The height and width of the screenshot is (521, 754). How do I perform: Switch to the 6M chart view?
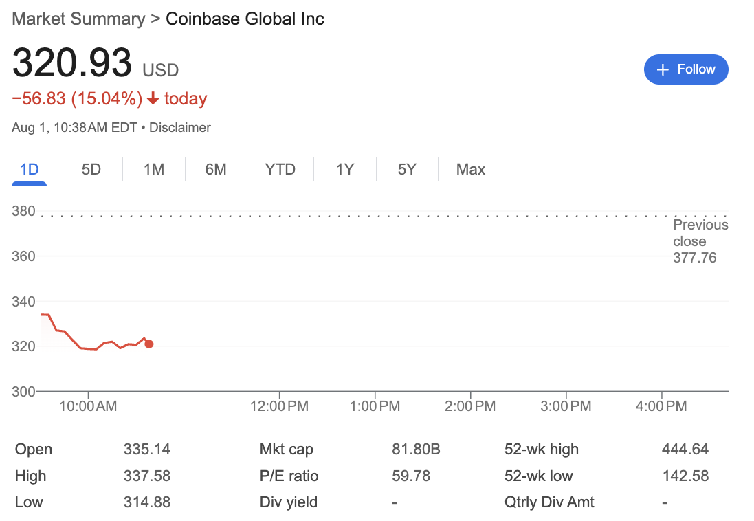(215, 169)
